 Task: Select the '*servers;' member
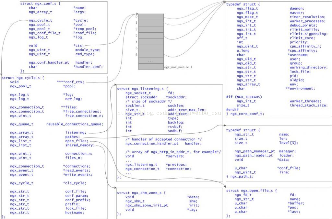[175, 156]
